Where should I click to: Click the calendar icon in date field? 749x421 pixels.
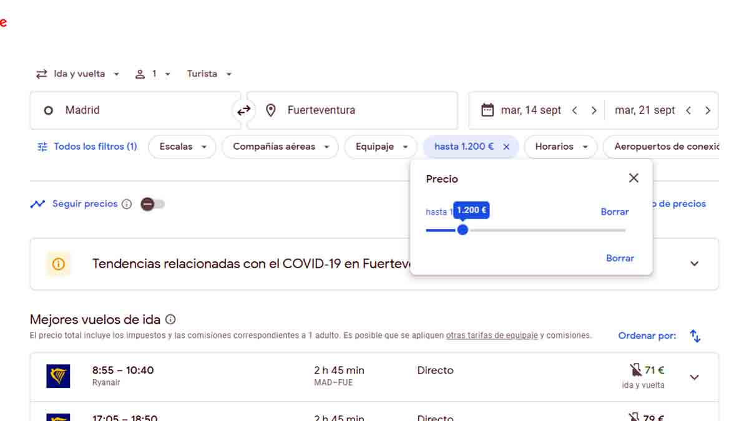coord(487,110)
